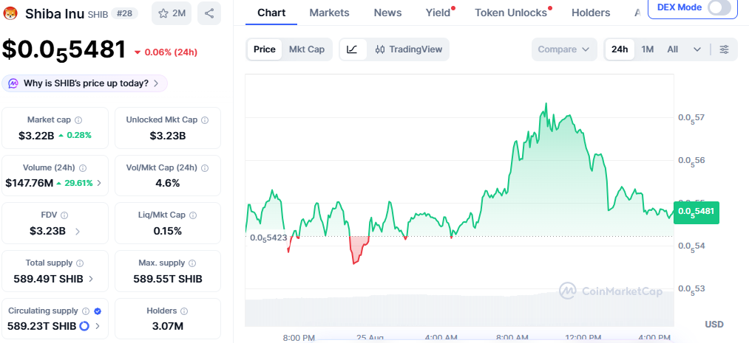Click the 0.0₅5423 baseline price label
The width and height of the screenshot is (749, 343).
point(268,238)
